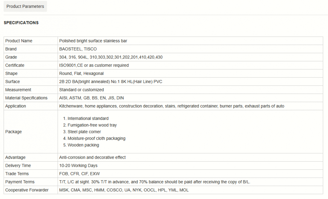The image size is (328, 199).
Task: Click the 'Polished bright surface stainless bar' cell
Action: click(93, 41)
